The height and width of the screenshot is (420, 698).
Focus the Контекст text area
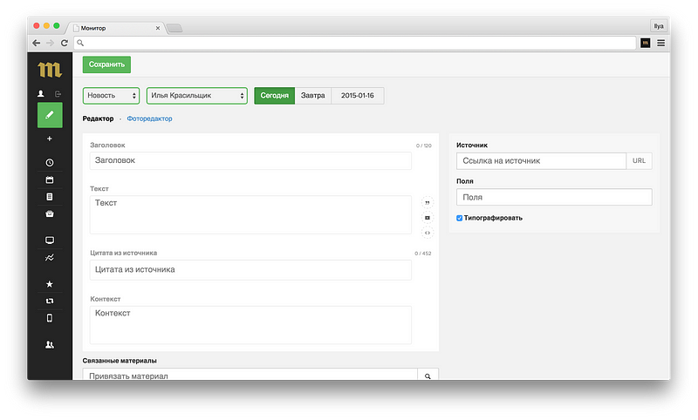(250, 325)
